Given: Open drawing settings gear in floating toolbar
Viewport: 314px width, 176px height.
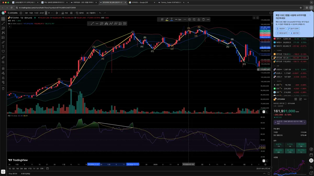Looking at the screenshot, I should [x=189, y=19].
